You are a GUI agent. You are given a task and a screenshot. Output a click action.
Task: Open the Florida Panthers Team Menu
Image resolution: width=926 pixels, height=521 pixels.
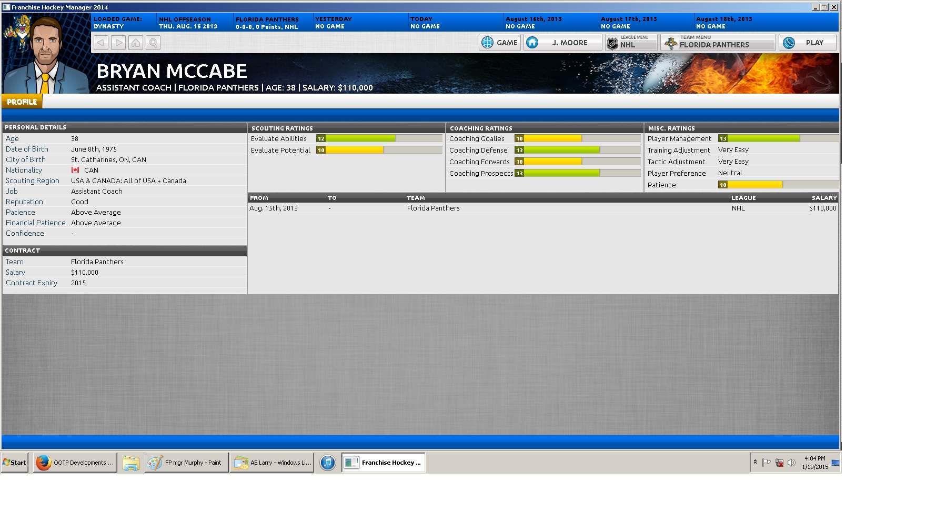tap(718, 43)
